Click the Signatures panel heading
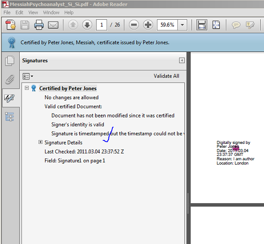The height and width of the screenshot is (244, 264). [35, 61]
